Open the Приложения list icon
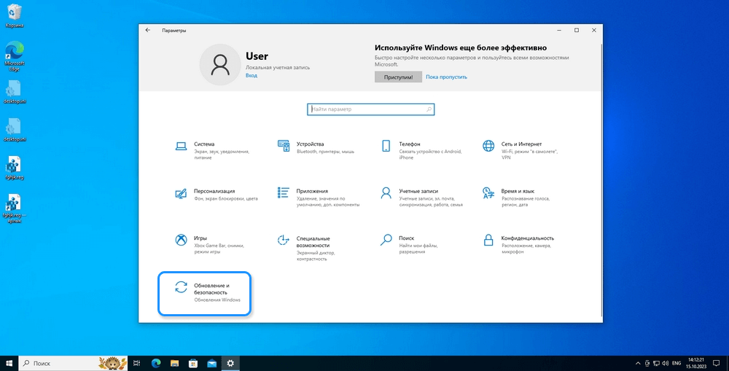Viewport: 729px width, 371px height. pos(284,193)
